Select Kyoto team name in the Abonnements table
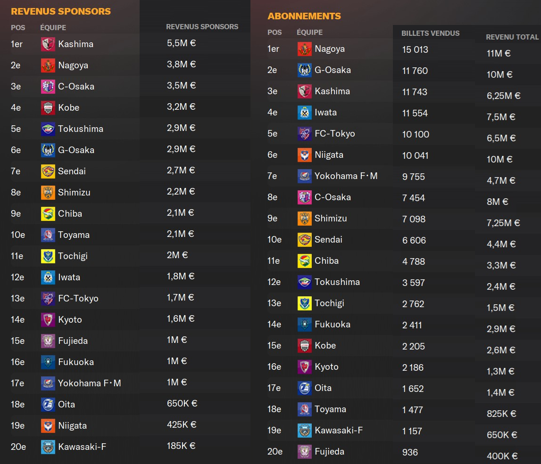The height and width of the screenshot is (464, 541). 326,367
